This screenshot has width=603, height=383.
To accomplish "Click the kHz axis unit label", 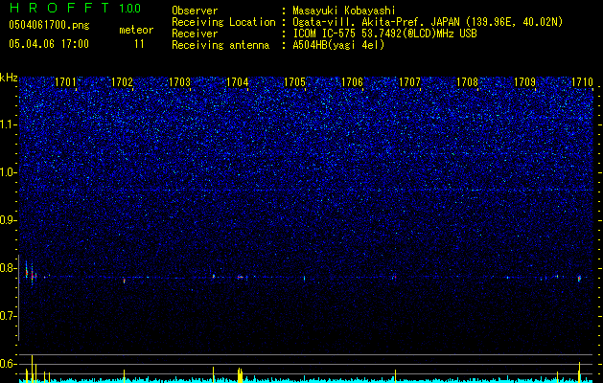I will [9, 78].
